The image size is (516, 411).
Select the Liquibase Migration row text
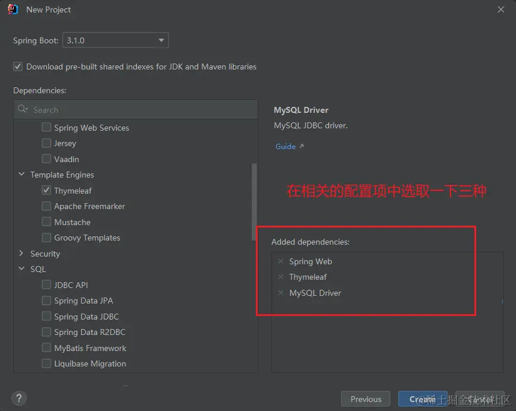90,363
